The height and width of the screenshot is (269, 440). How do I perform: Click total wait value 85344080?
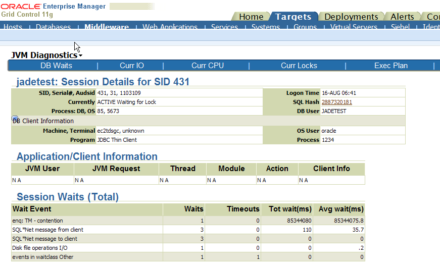299,221
